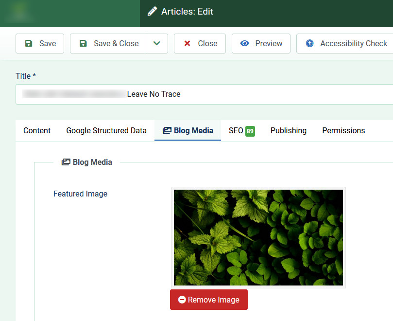The height and width of the screenshot is (321, 393).
Task: Click the green 89 SEO score badge
Action: pos(250,131)
